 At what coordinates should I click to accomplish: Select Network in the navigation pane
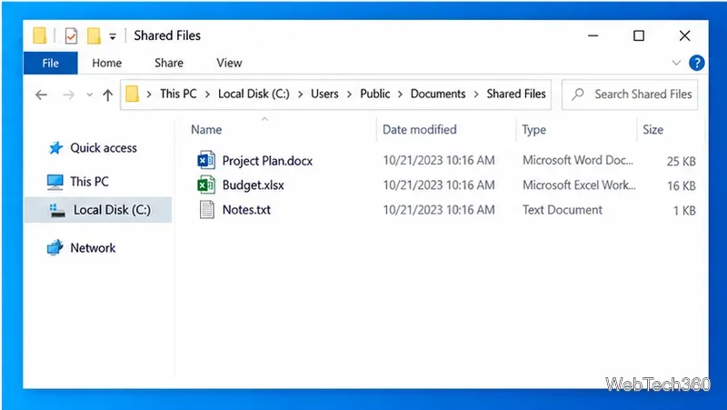[x=93, y=248]
